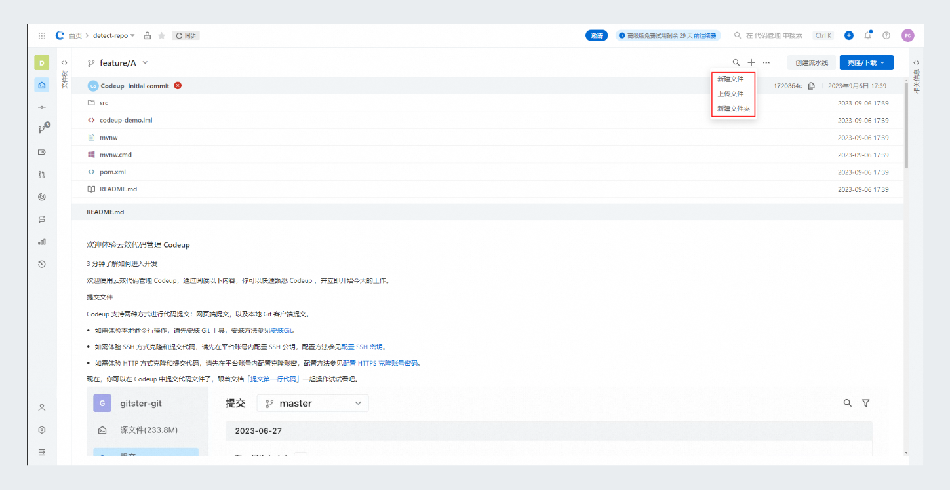Expand the 文件树 file tree panel

tap(64, 73)
